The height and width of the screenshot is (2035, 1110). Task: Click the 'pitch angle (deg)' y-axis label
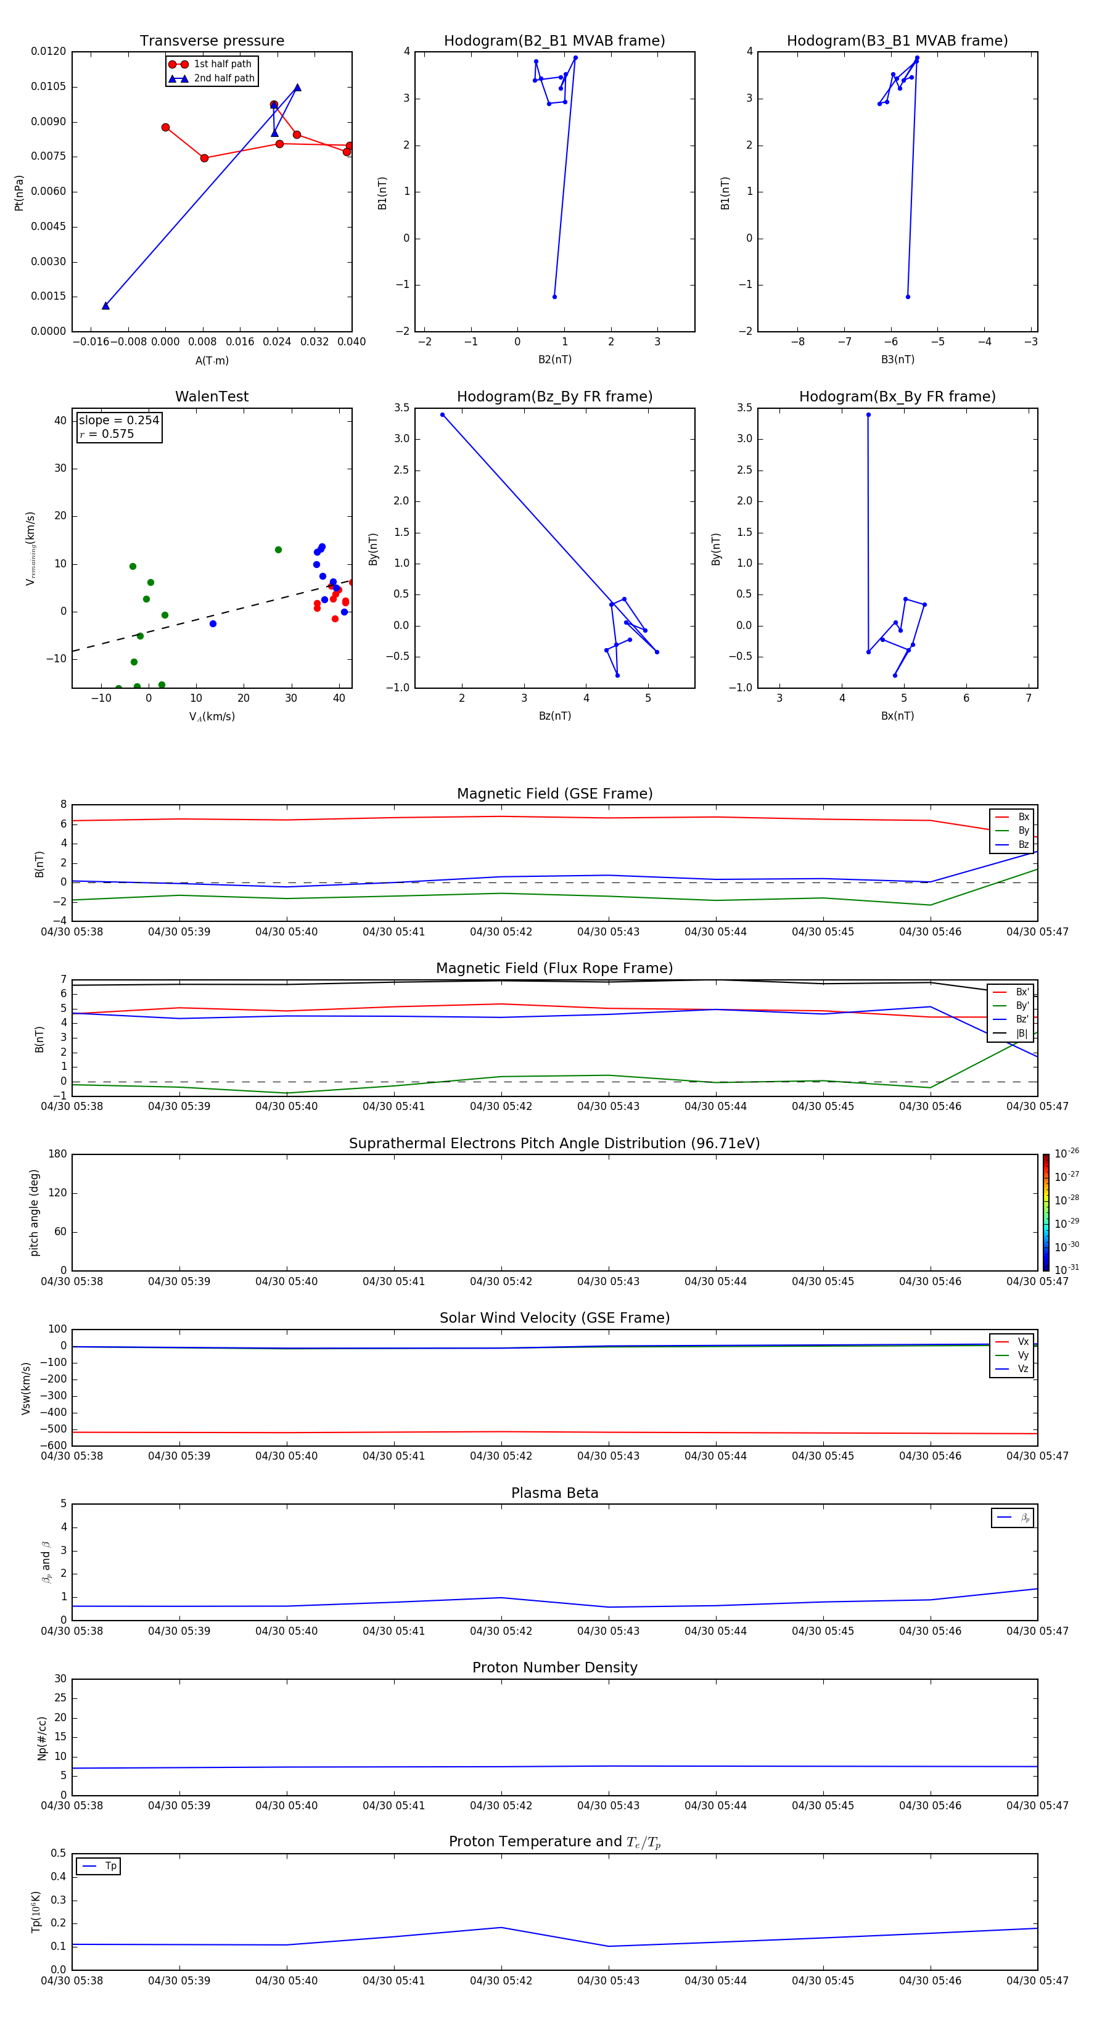(34, 1212)
